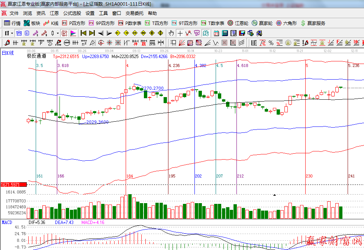This screenshot has height=250, width=364.
Task: Select the hand pan tool
Action: pos(171,33)
